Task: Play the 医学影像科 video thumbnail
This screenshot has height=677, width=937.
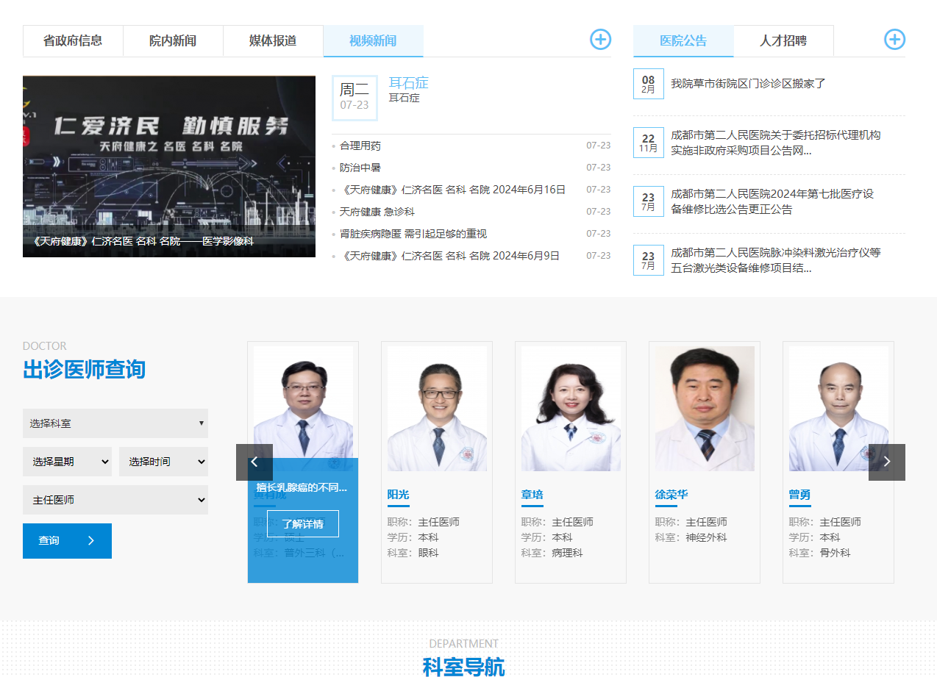Action: pyautogui.click(x=169, y=167)
